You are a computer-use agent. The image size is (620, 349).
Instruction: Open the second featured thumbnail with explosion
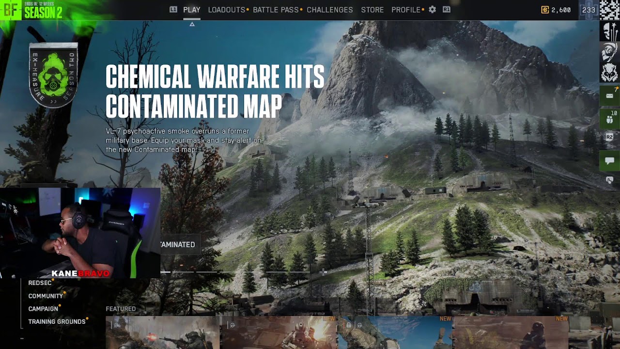279,333
